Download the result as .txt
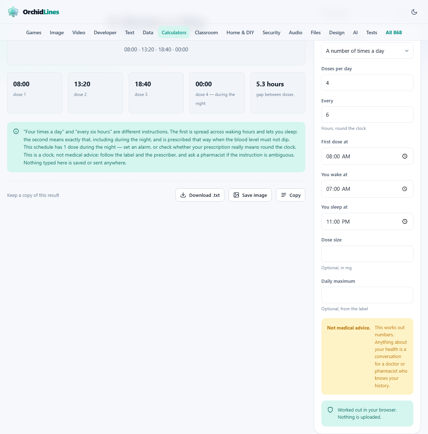 pos(200,195)
